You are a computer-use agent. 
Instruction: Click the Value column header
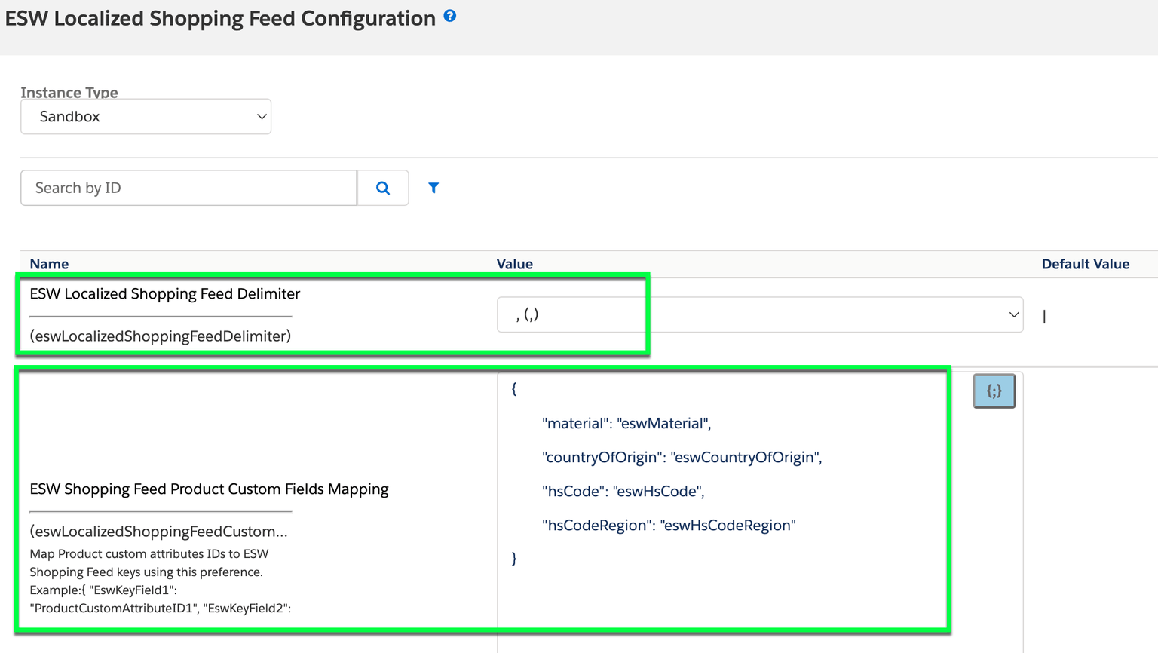coord(515,264)
